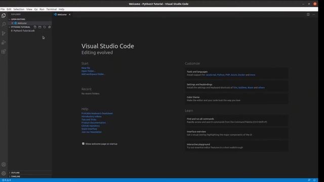Click the Open folder link

[88, 71]
